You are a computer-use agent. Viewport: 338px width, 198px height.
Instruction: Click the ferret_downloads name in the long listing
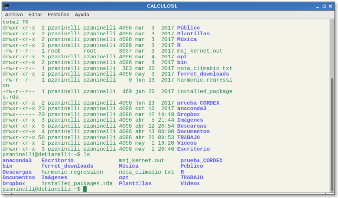point(203,74)
